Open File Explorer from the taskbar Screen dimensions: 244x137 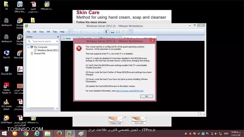point(48,133)
